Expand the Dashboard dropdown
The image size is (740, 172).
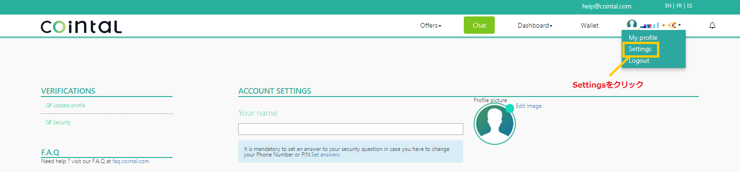[535, 25]
